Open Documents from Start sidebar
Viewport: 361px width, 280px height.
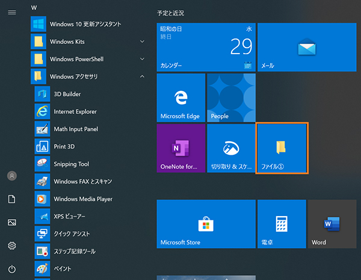coord(12,199)
